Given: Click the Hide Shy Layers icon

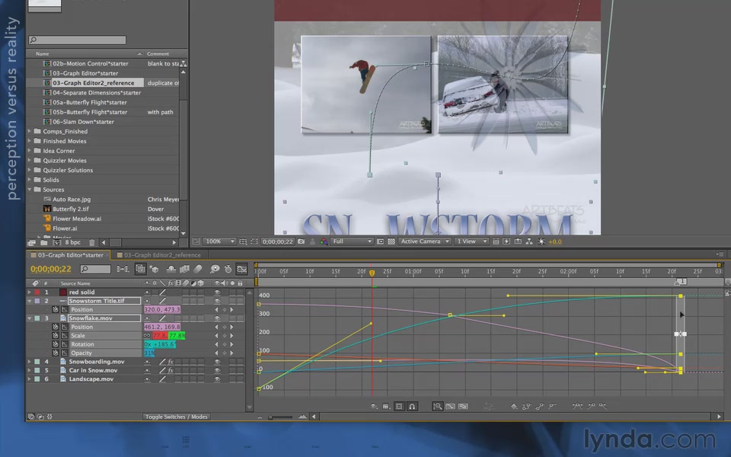Looking at the screenshot, I should click(x=171, y=269).
